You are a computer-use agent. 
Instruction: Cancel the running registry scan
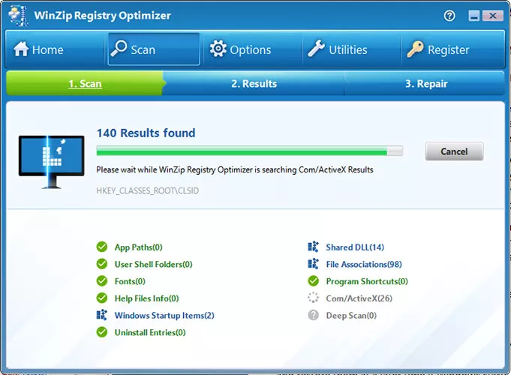click(454, 151)
